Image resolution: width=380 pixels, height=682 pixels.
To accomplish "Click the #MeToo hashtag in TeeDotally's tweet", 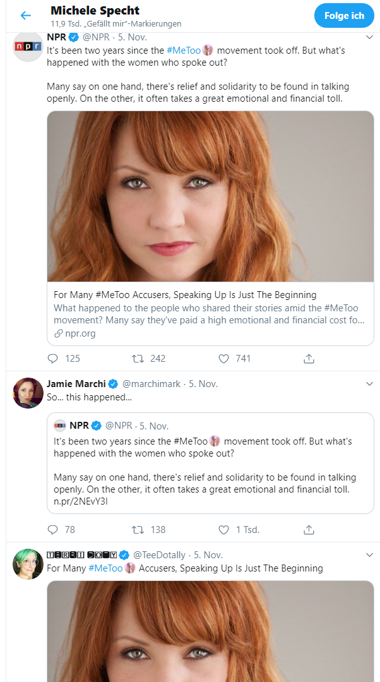I will coord(105,568).
